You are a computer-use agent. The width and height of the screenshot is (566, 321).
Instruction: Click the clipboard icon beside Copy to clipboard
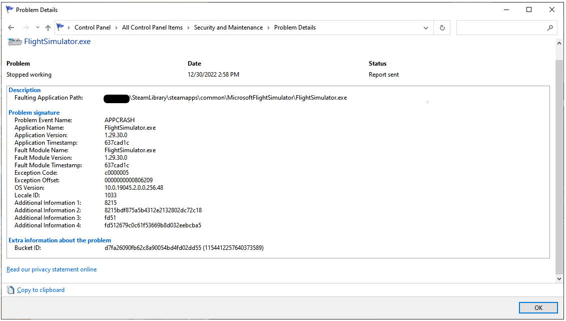[x=11, y=290]
